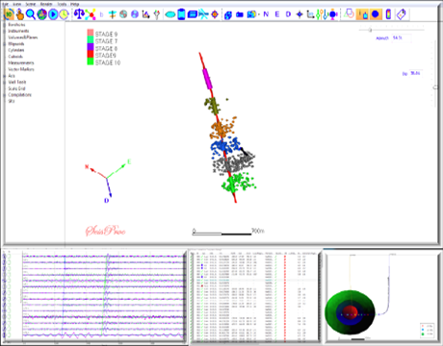The height and width of the screenshot is (346, 443).
Task: Open the green-orange sliders settings icon
Action: (322, 14)
